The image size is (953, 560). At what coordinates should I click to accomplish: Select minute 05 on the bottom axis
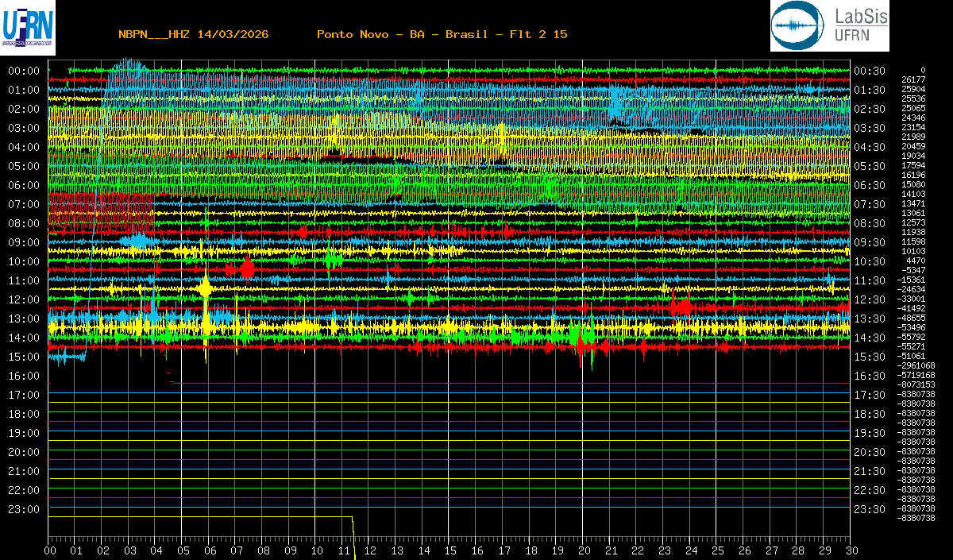[x=183, y=550]
